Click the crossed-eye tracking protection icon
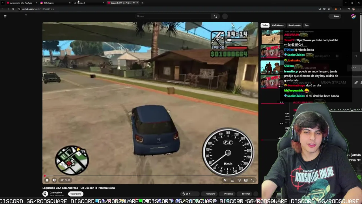 point(324,9)
